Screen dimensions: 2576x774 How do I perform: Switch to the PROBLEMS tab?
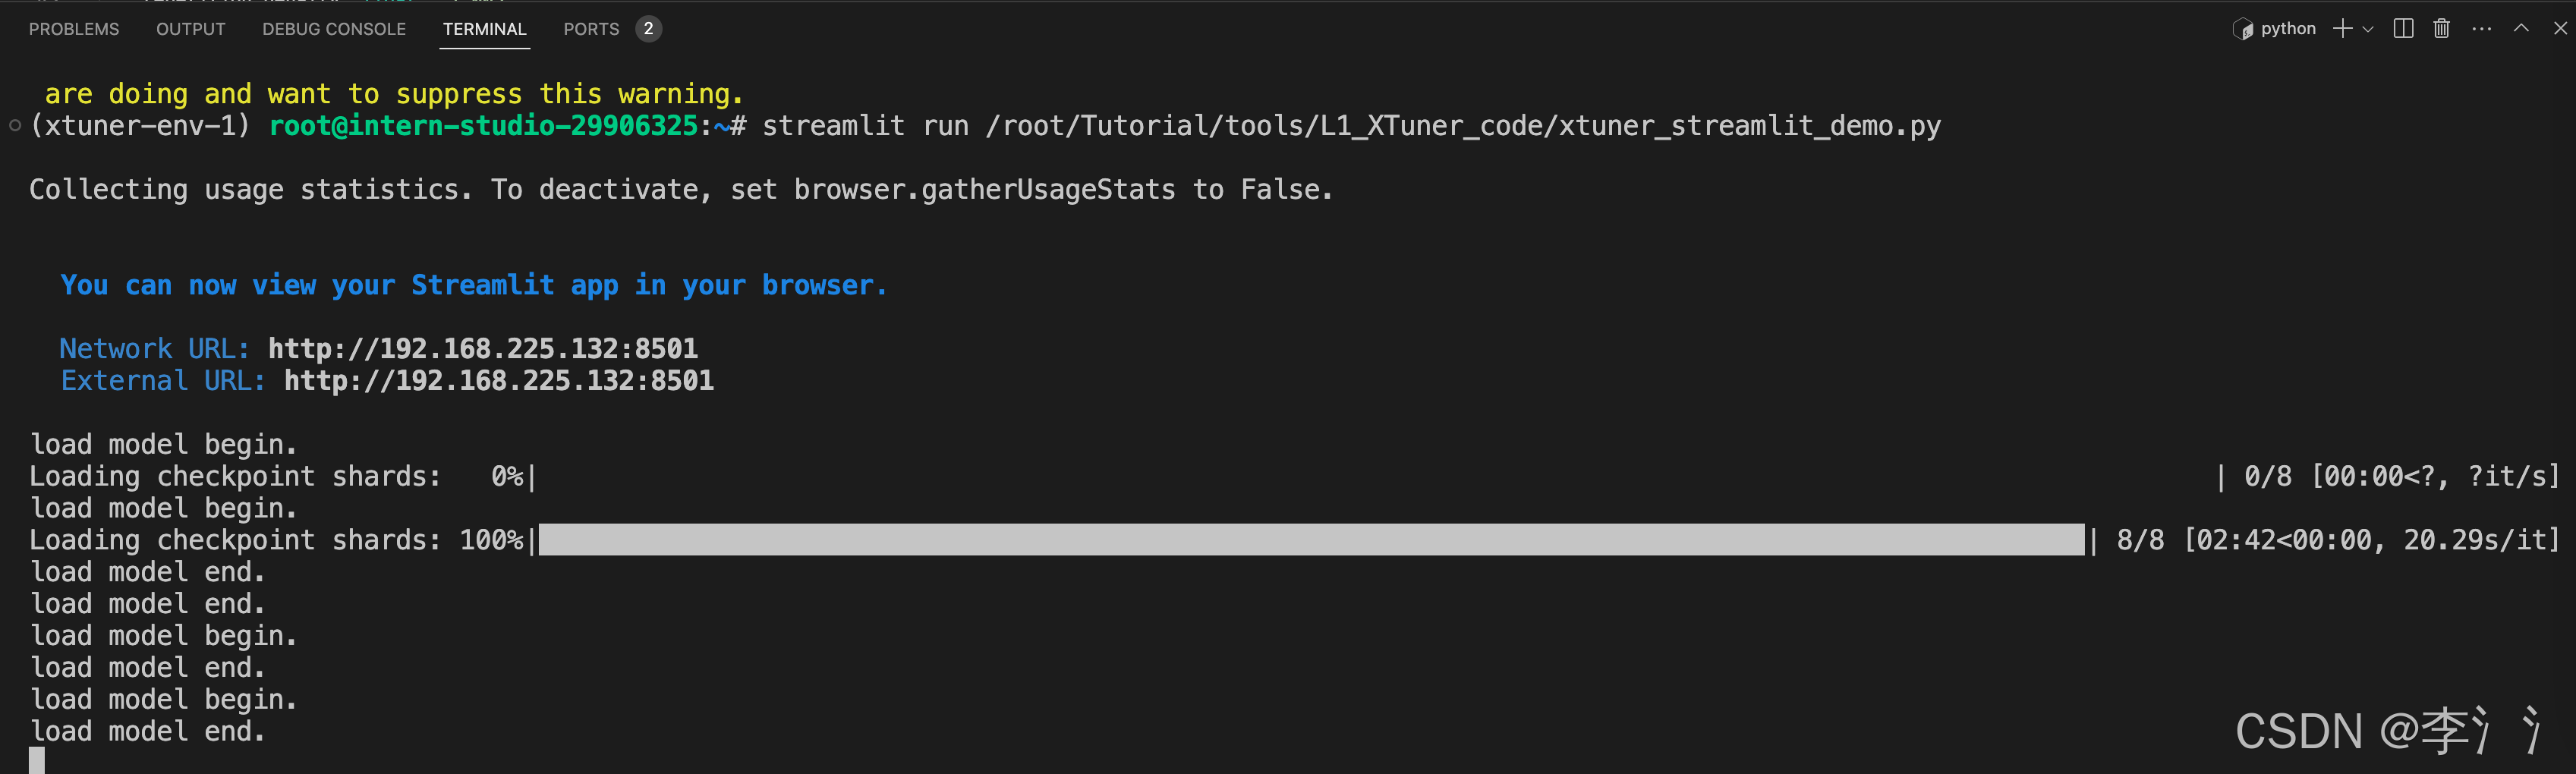73,28
